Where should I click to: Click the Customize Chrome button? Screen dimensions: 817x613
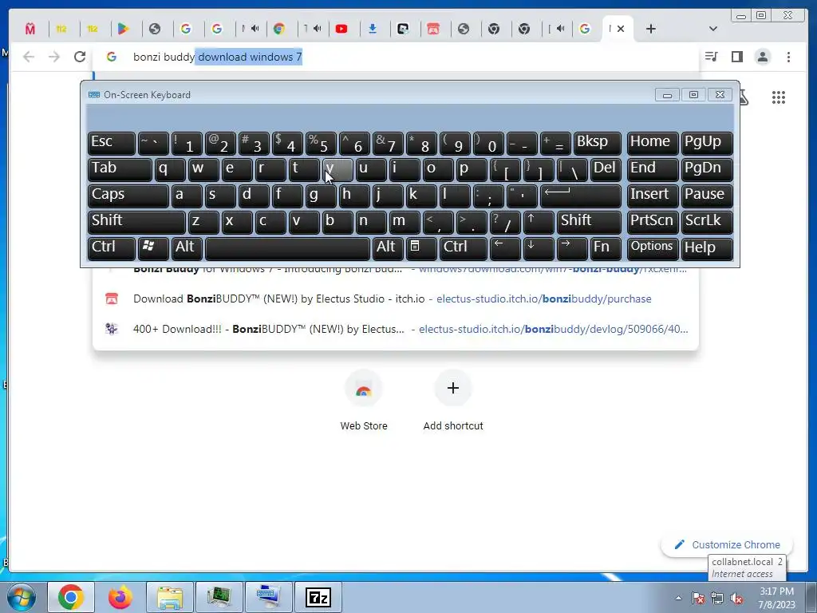pos(727,544)
